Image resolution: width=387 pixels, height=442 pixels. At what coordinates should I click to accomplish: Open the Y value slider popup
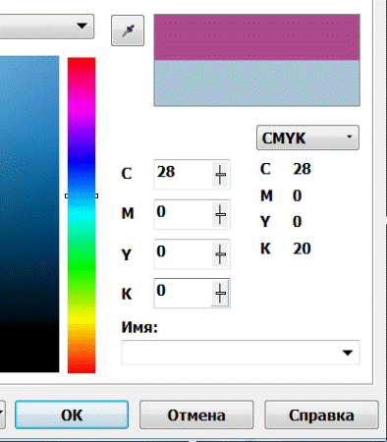click(220, 254)
